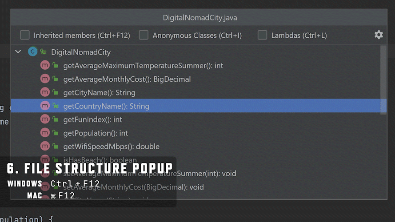Click public-access lock icon beside getCountryName
This screenshot has height=222, width=395.
click(56, 106)
